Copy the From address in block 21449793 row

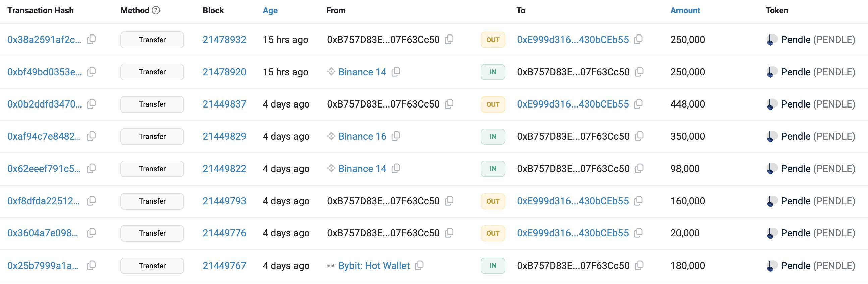point(449,201)
